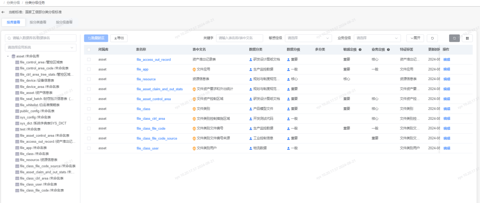
Task: Click 编辑 on the file_class_user row
Action: 446,148
